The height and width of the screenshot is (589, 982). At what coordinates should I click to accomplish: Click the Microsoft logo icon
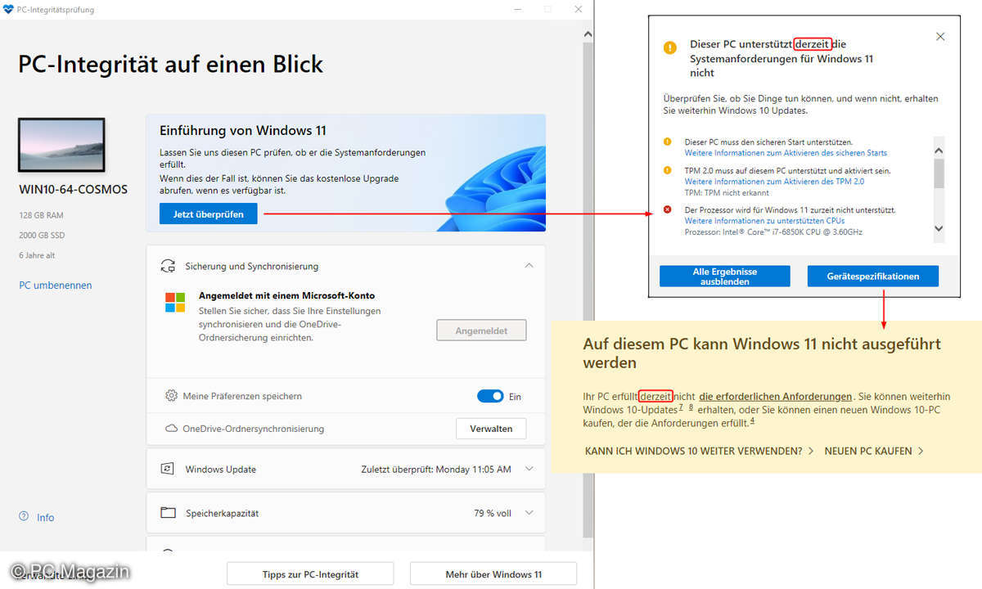tap(175, 302)
